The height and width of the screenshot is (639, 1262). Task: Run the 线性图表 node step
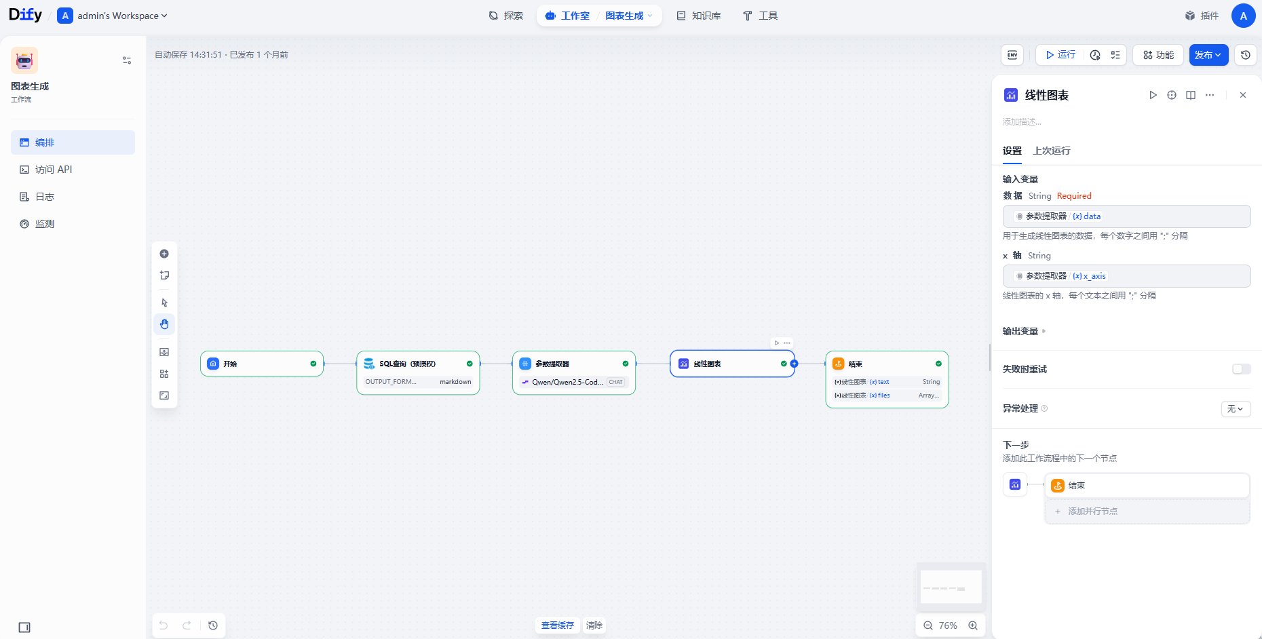pyautogui.click(x=1152, y=95)
